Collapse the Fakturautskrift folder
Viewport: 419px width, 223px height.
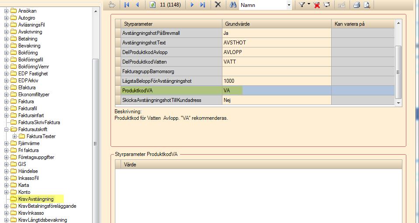(7, 129)
